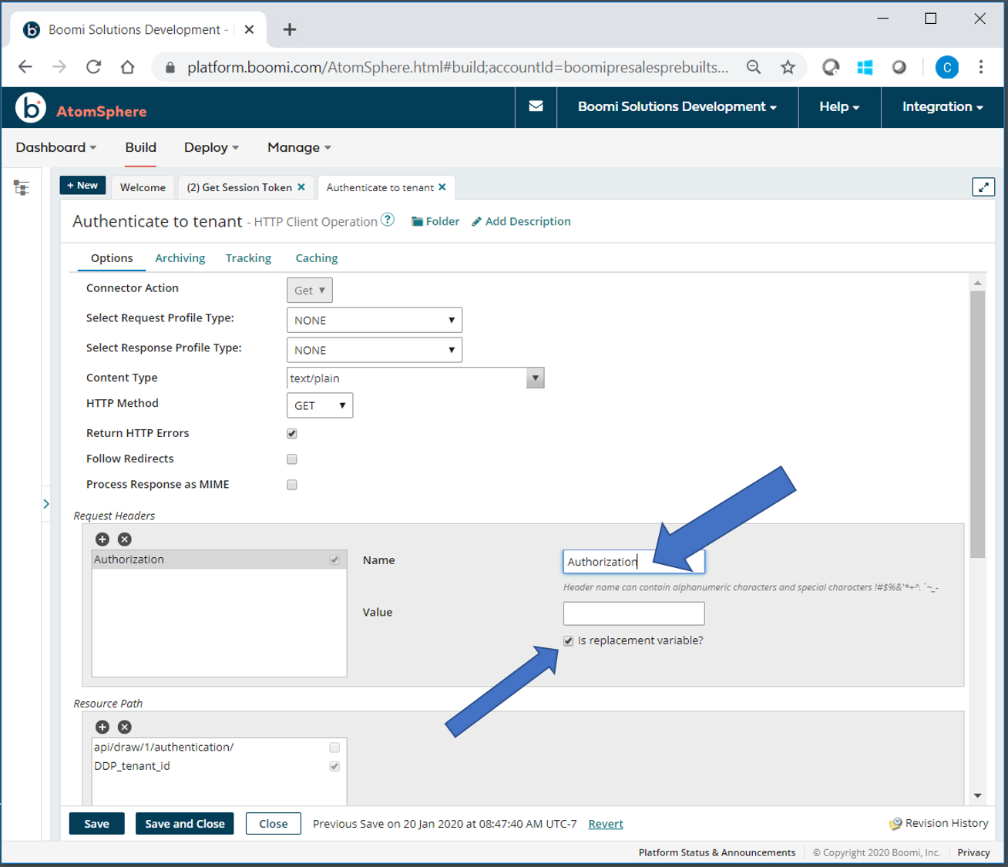Switch to the Tracking tab
1008x867 pixels.
[248, 257]
